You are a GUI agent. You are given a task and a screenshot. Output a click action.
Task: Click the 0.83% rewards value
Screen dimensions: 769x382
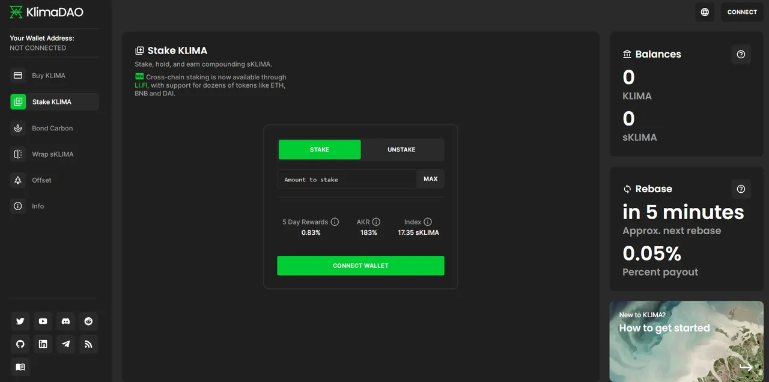311,232
